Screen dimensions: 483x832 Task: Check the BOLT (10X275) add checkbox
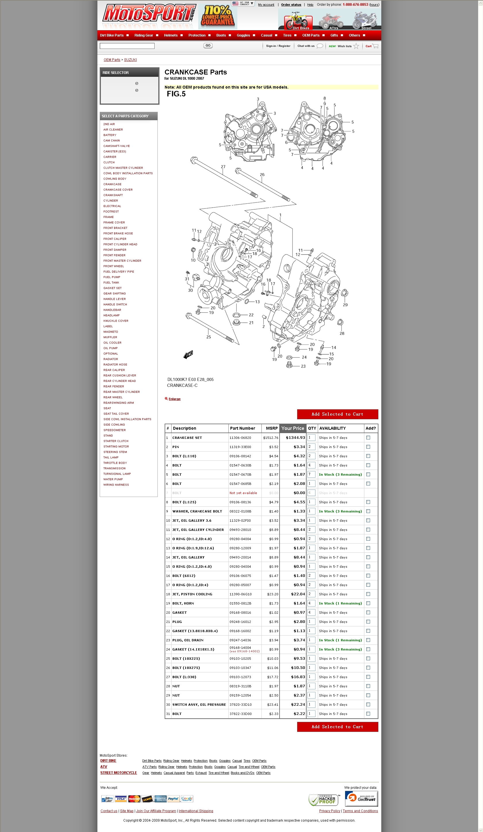tap(368, 667)
